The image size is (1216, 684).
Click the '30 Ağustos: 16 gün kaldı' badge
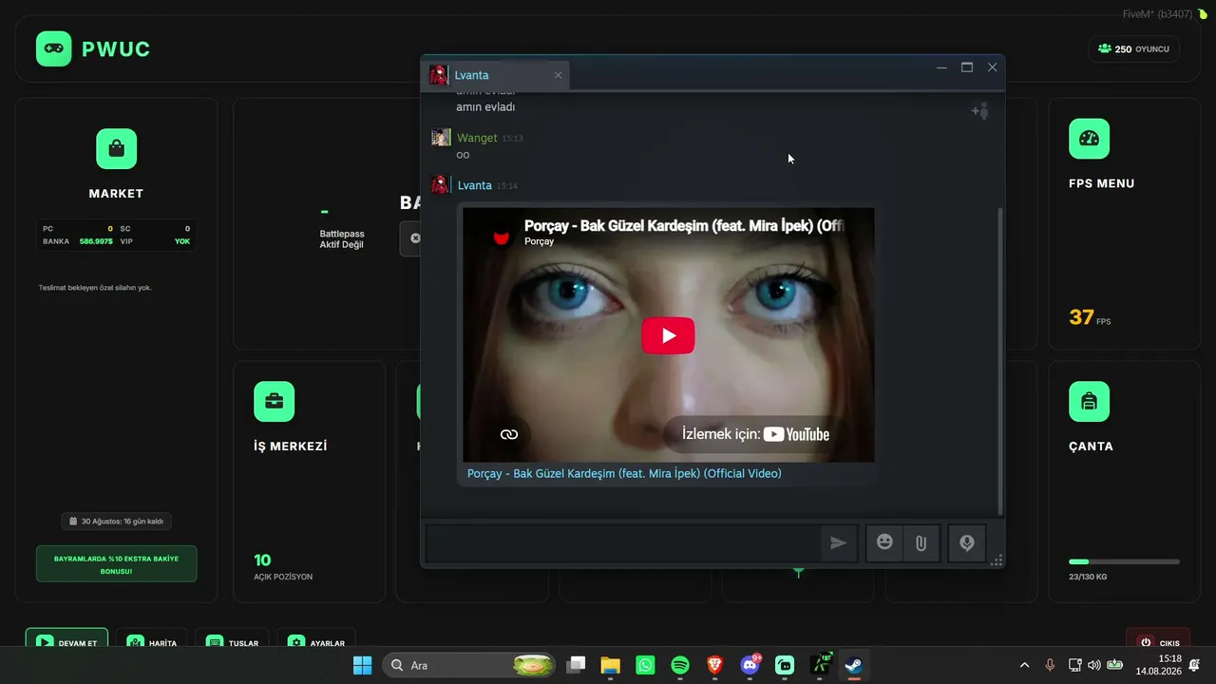click(x=117, y=522)
